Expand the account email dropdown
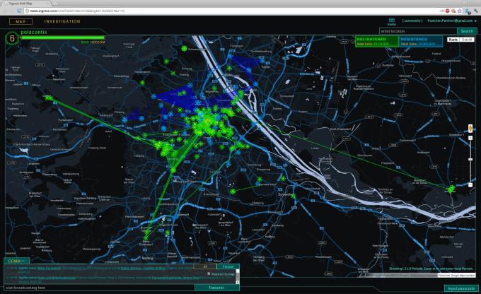 452,20
